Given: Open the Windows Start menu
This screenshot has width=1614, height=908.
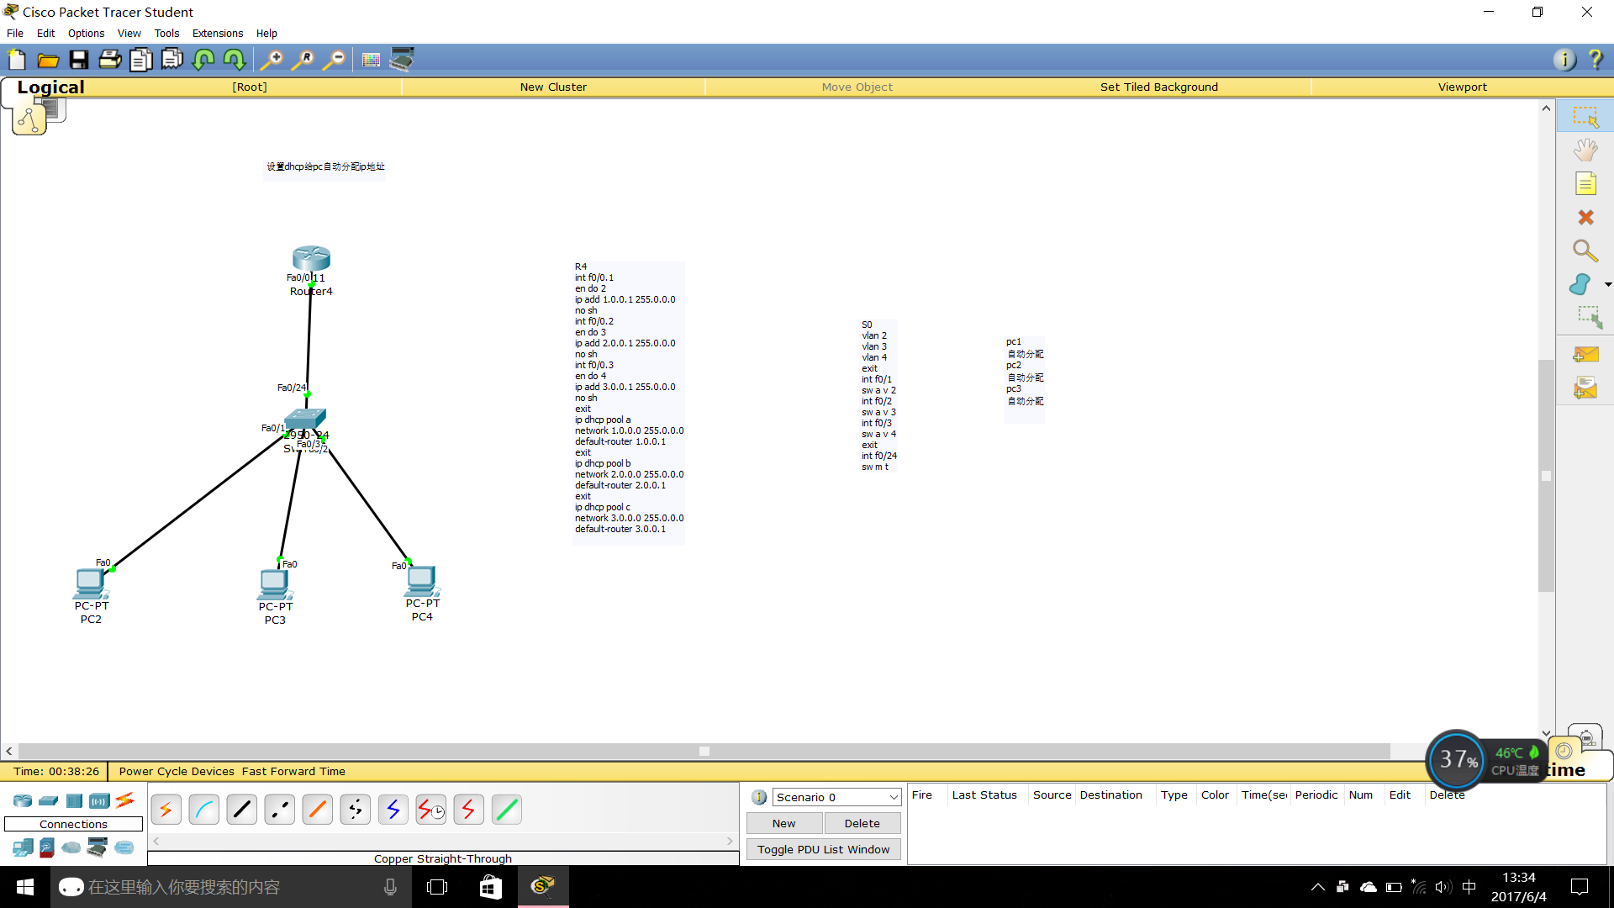Looking at the screenshot, I should 25,887.
